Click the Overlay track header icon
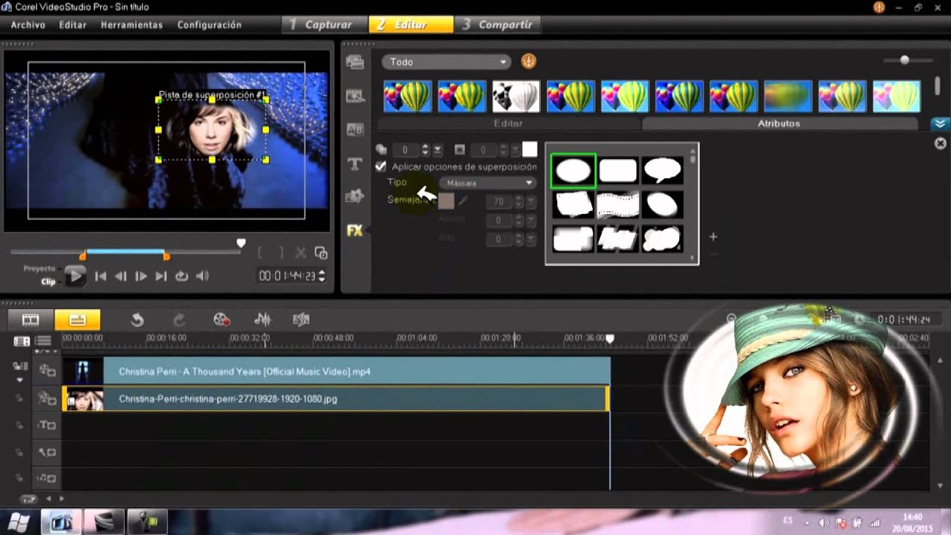The width and height of the screenshot is (951, 535). click(48, 398)
